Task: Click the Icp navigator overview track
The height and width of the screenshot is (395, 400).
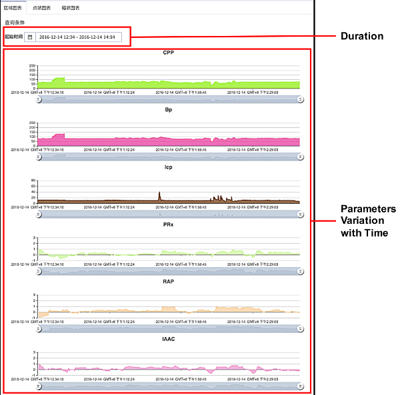Action: click(169, 214)
